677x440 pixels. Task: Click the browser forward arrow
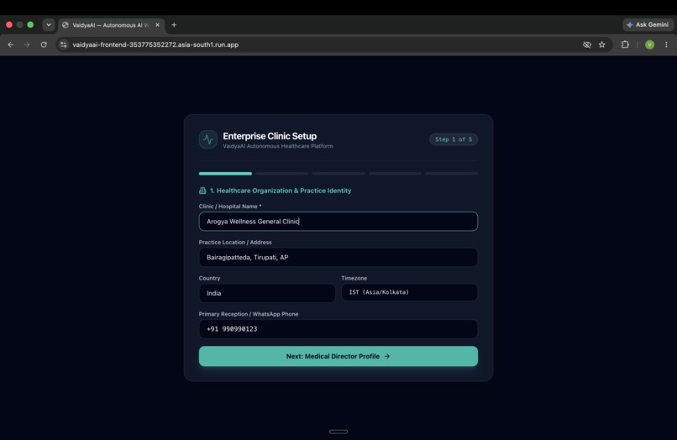pyautogui.click(x=27, y=45)
